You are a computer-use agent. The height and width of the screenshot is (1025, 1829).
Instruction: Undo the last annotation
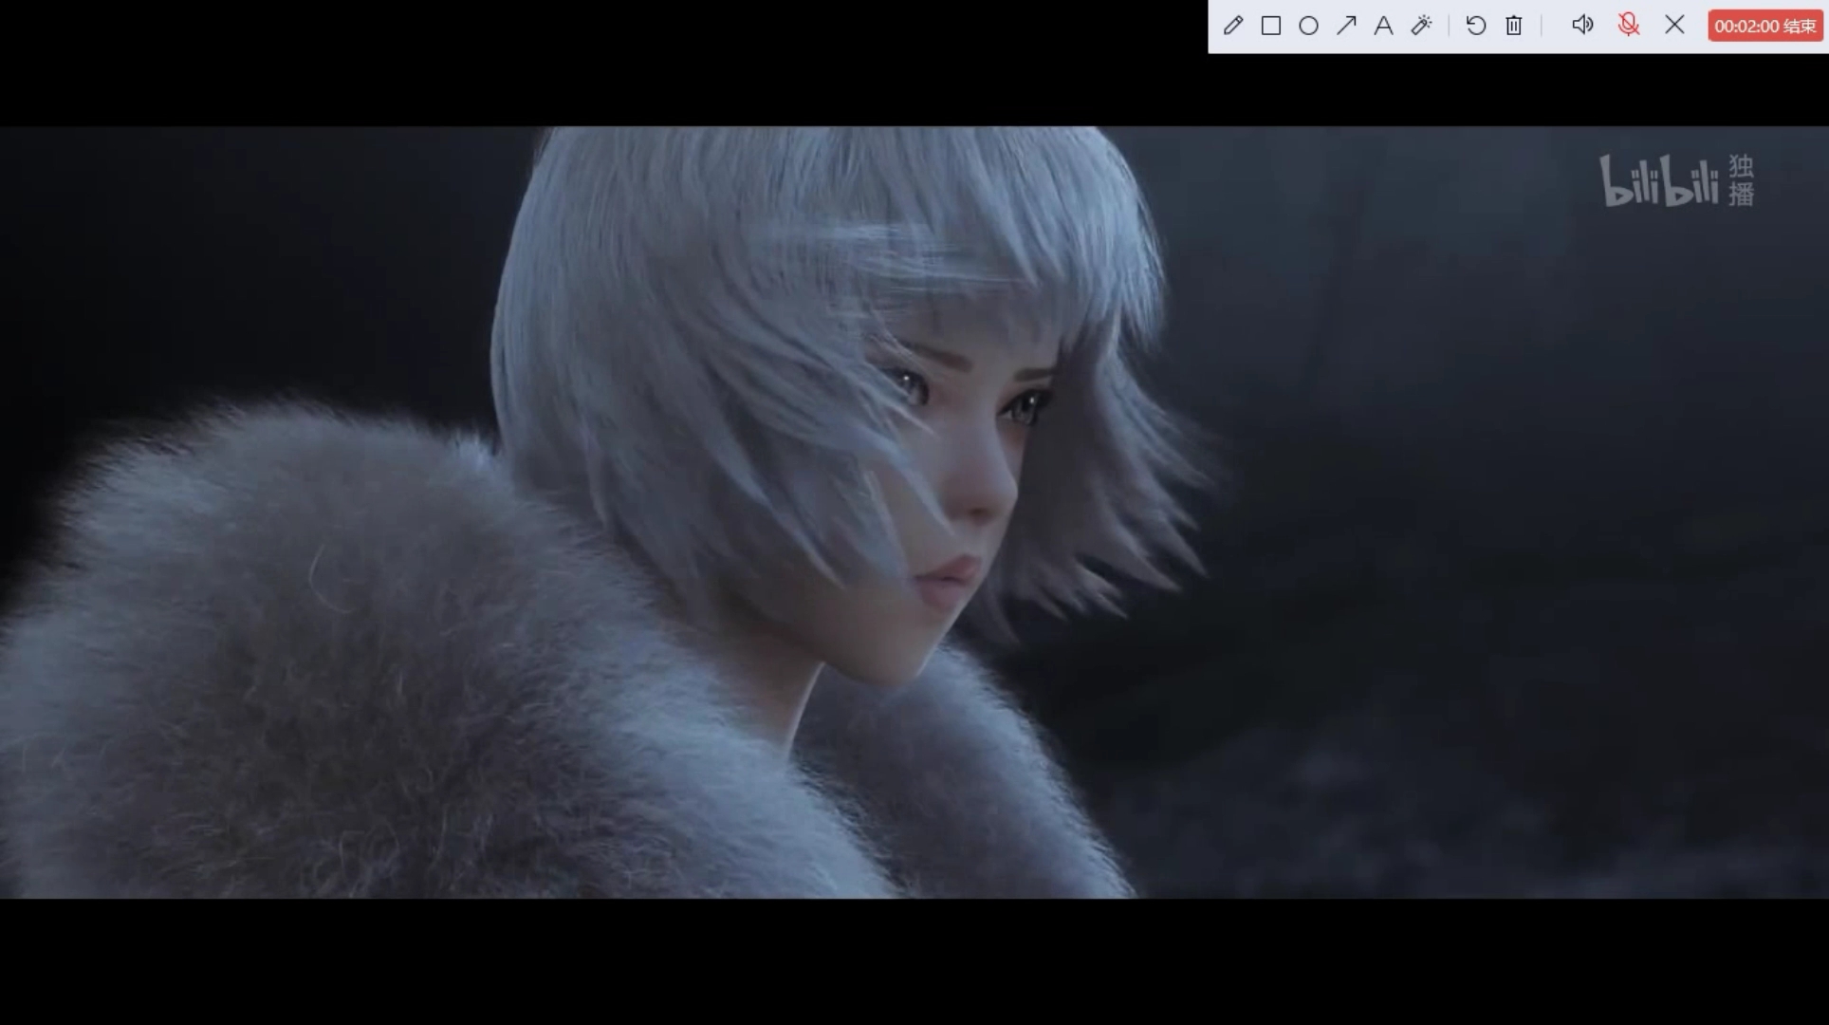(x=1476, y=26)
